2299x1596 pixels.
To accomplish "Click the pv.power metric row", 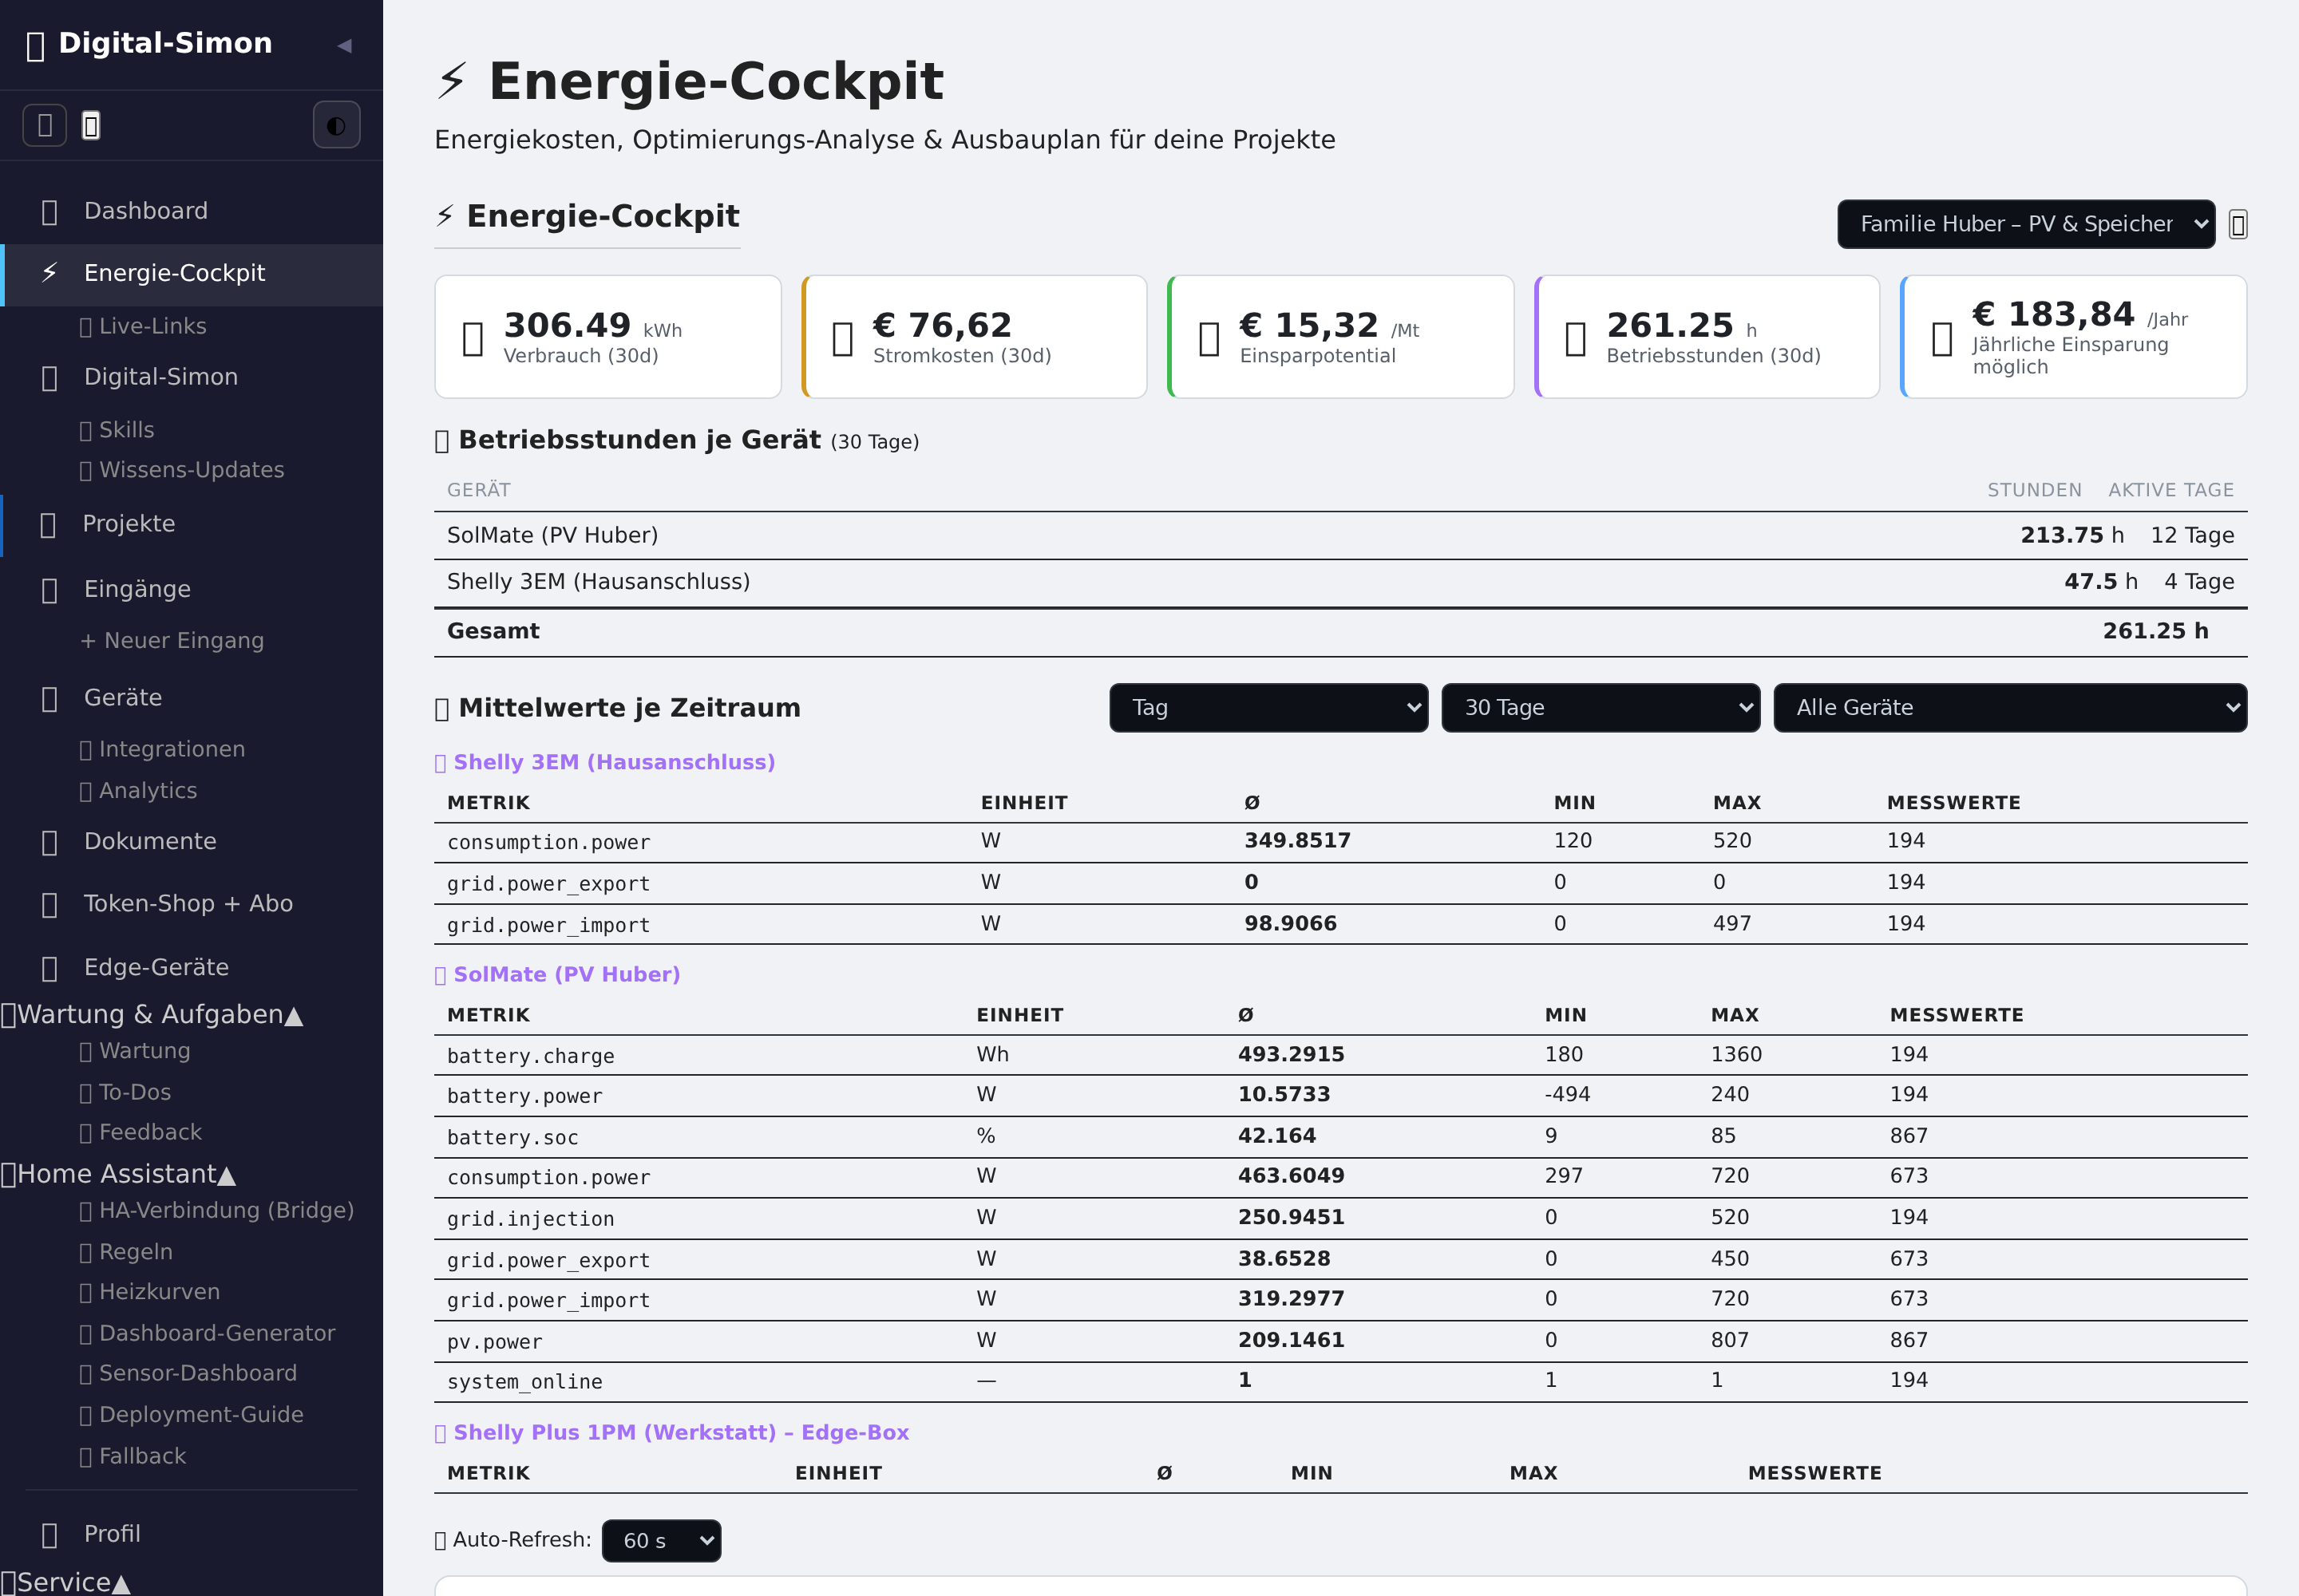I will click(1340, 1341).
